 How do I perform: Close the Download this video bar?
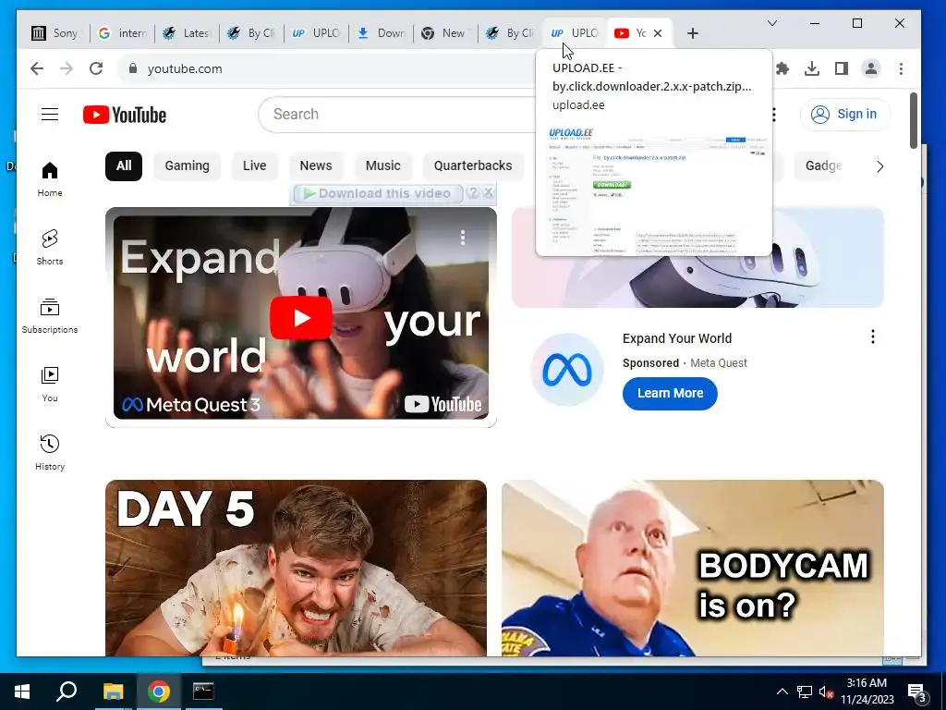489,192
